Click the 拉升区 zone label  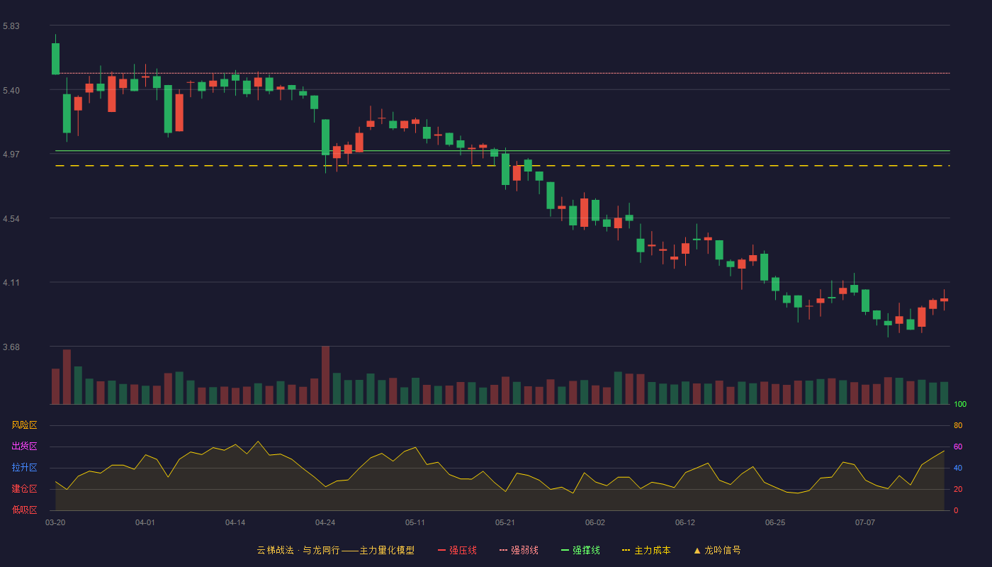tap(24, 468)
